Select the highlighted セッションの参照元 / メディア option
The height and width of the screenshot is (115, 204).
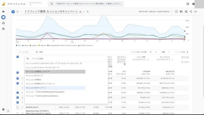click(x=55, y=72)
